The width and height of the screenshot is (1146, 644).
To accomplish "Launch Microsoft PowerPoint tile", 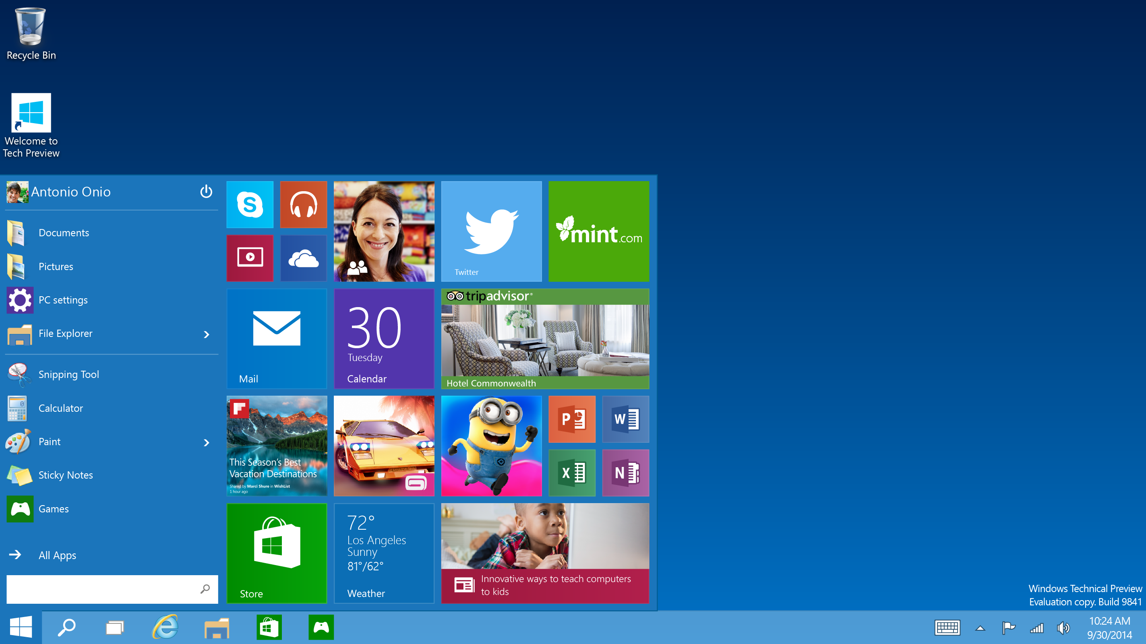I will pyautogui.click(x=572, y=419).
